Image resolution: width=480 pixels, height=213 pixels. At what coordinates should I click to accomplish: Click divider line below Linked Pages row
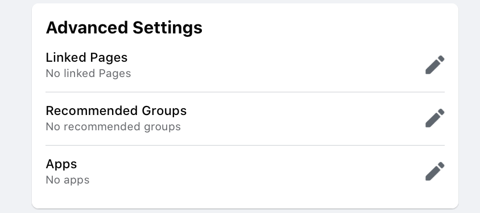tap(245, 92)
